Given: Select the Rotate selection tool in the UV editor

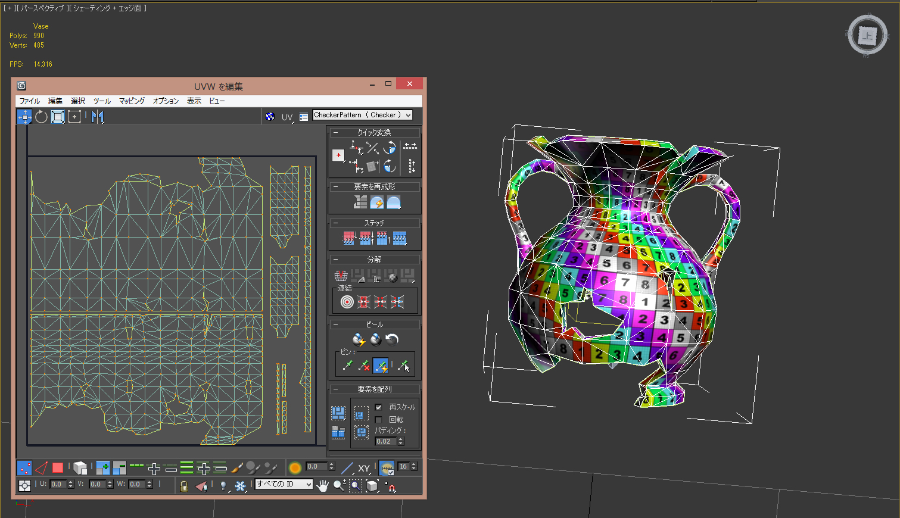Looking at the screenshot, I should 41,117.
